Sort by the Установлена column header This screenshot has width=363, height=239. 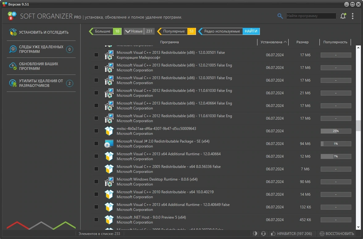point(273,42)
